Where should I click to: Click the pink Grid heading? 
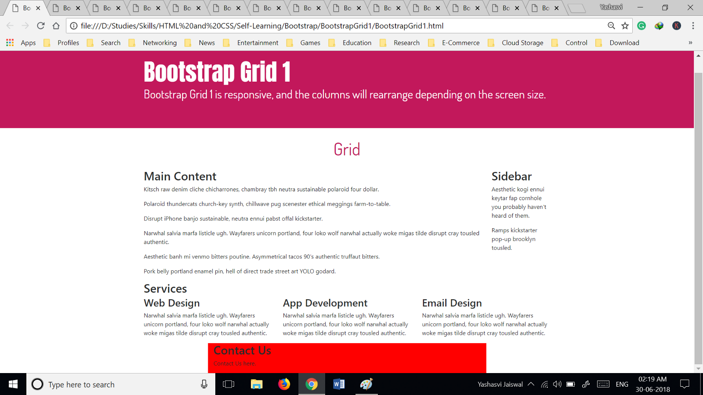[347, 150]
